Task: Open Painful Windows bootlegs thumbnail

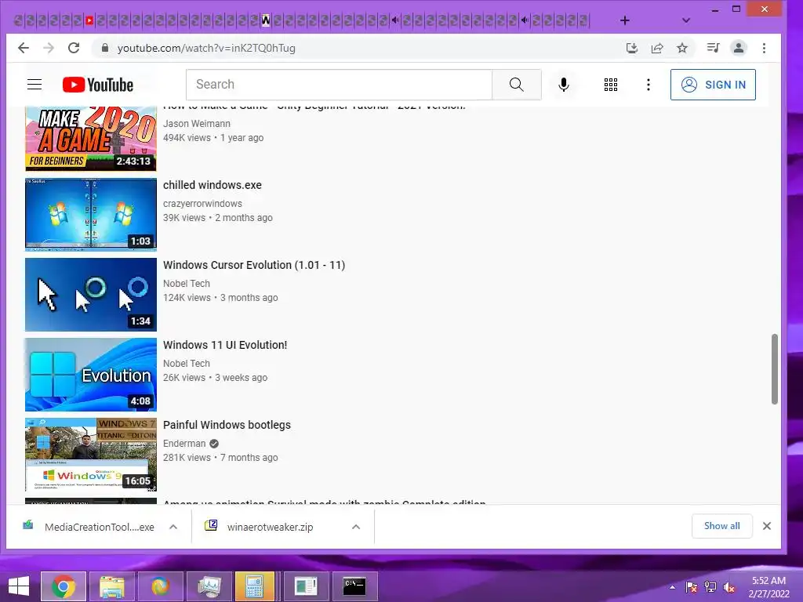Action: click(x=91, y=454)
